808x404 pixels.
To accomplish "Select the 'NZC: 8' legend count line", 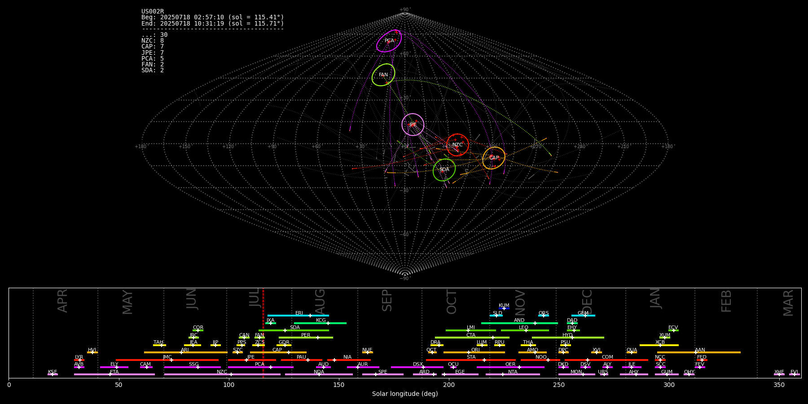I will [153, 41].
